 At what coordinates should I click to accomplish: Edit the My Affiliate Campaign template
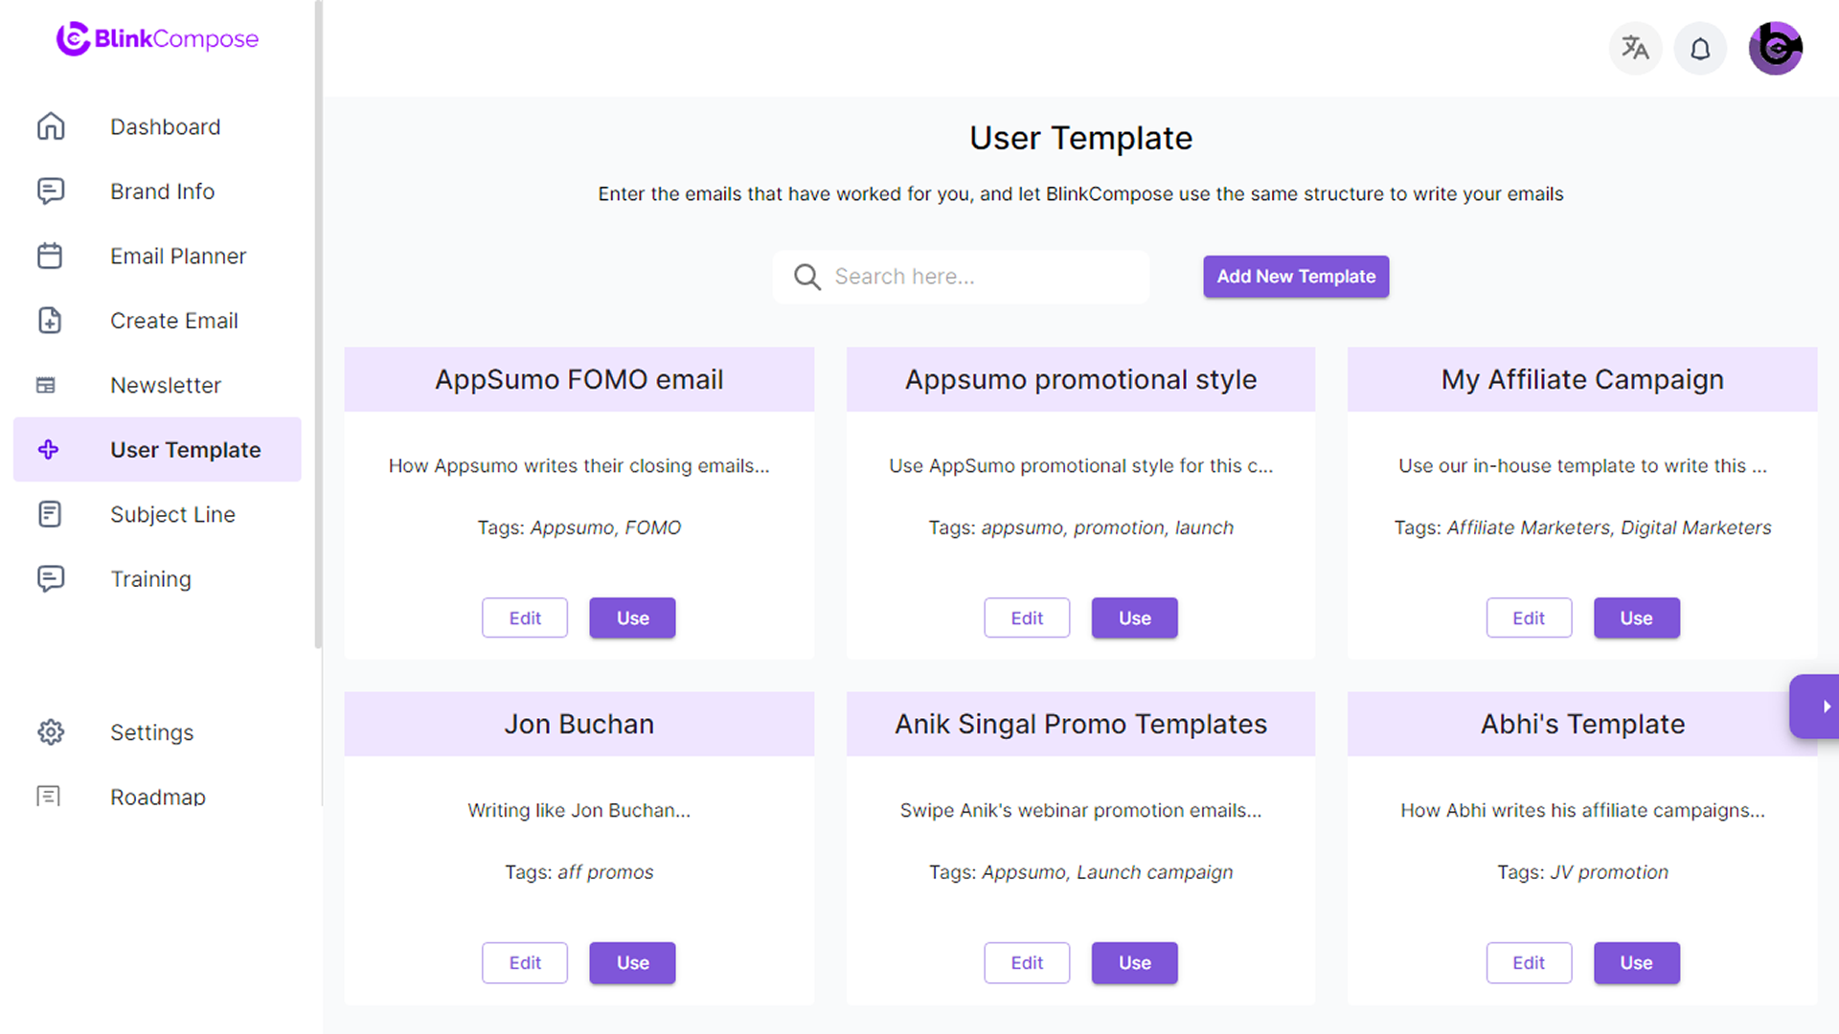[1529, 618]
